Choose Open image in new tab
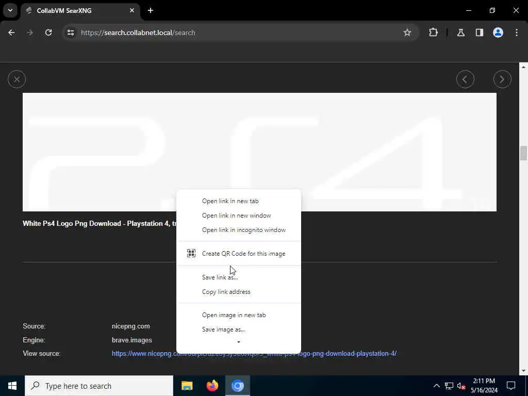 [238, 315]
